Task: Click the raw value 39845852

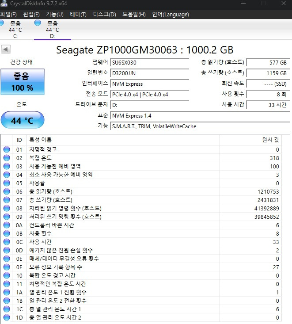Action: point(266,217)
